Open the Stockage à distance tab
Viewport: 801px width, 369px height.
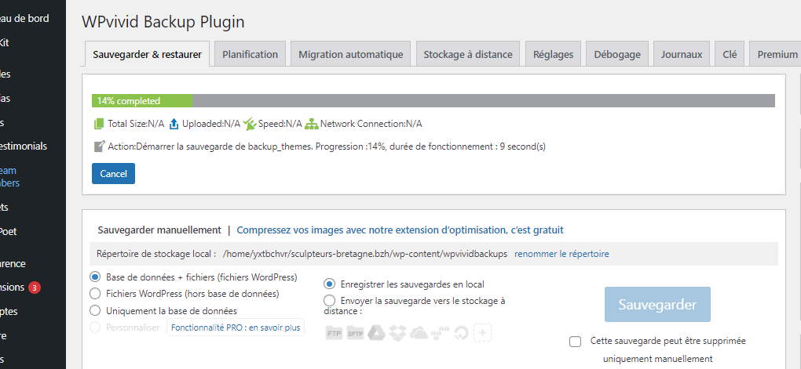tap(467, 55)
